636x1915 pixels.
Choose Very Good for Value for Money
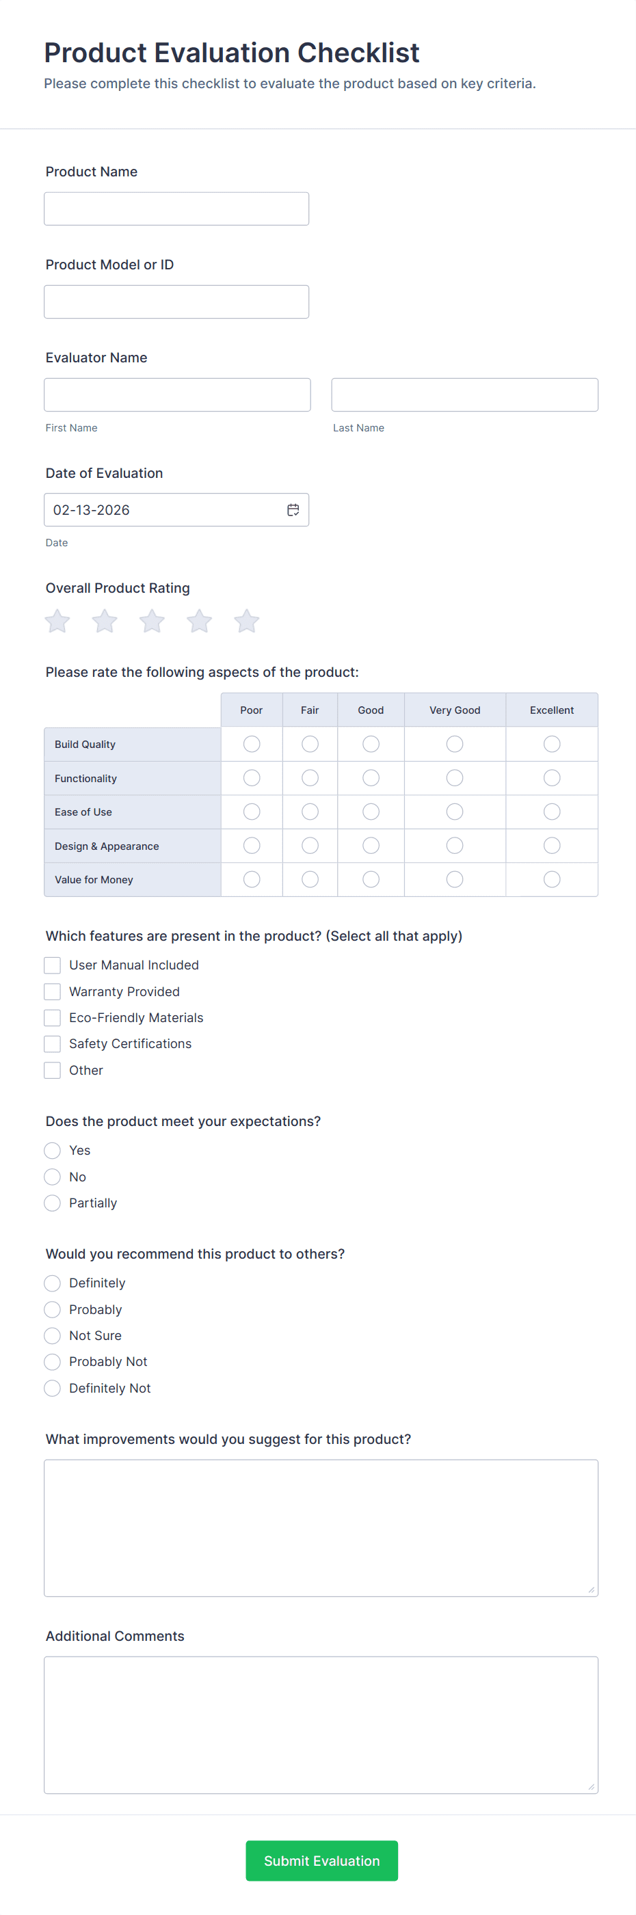click(x=455, y=879)
